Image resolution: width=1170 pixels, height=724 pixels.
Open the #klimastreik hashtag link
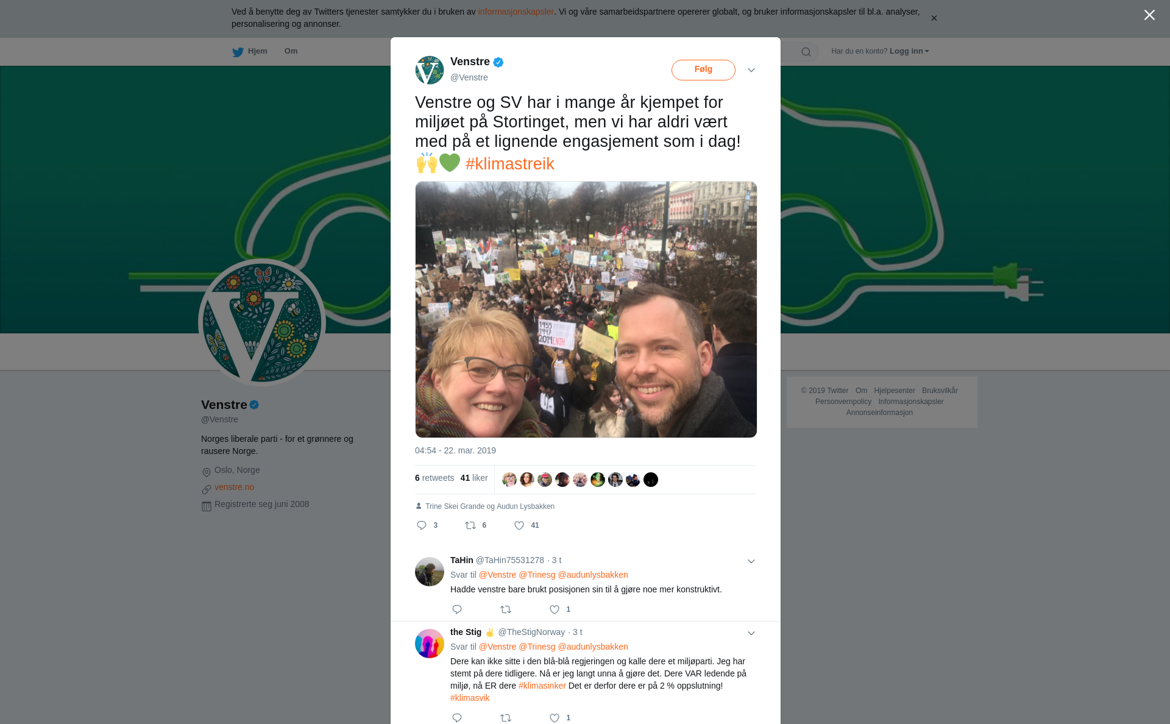509,164
